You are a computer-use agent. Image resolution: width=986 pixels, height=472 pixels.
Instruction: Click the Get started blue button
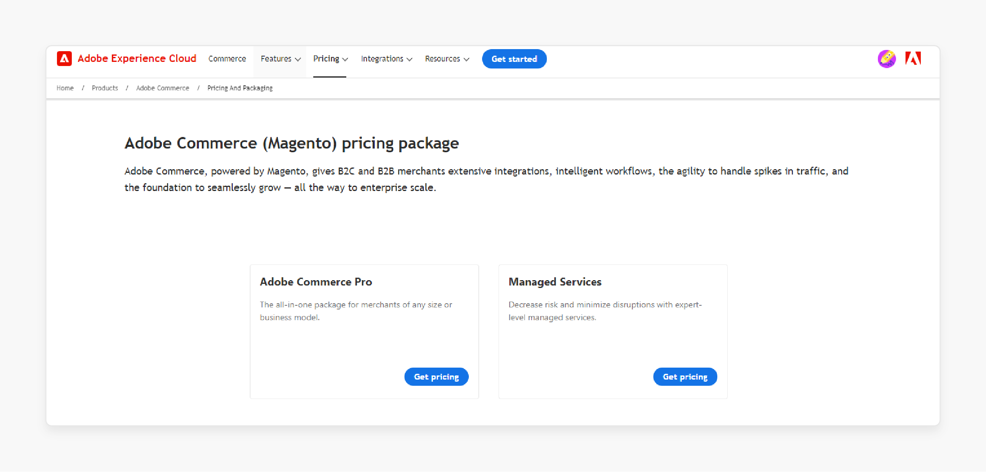click(x=514, y=59)
